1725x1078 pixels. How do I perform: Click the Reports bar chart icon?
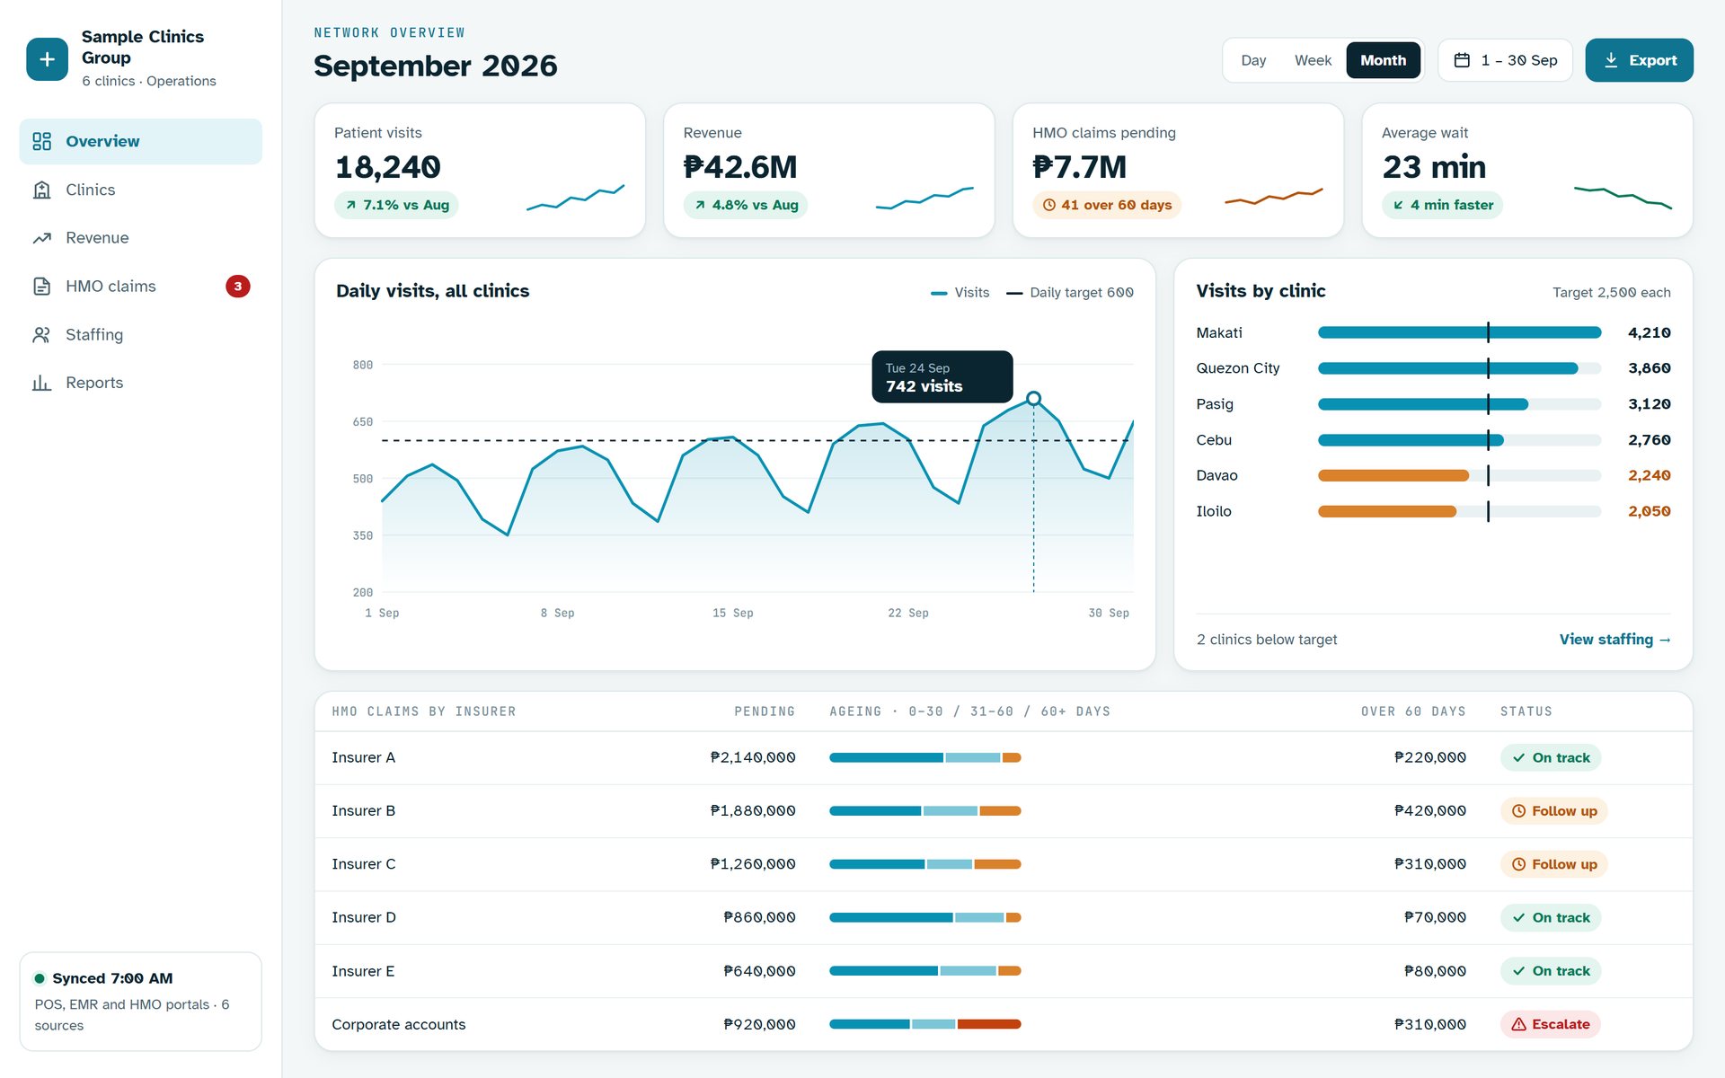(41, 383)
